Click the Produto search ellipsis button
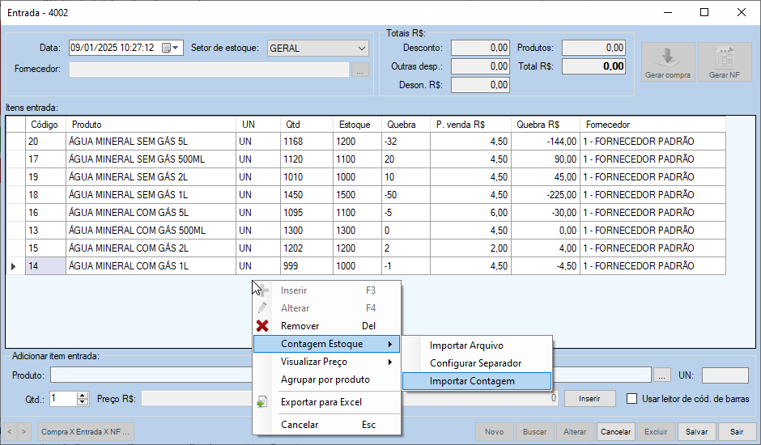The height and width of the screenshot is (445, 761). 662,375
